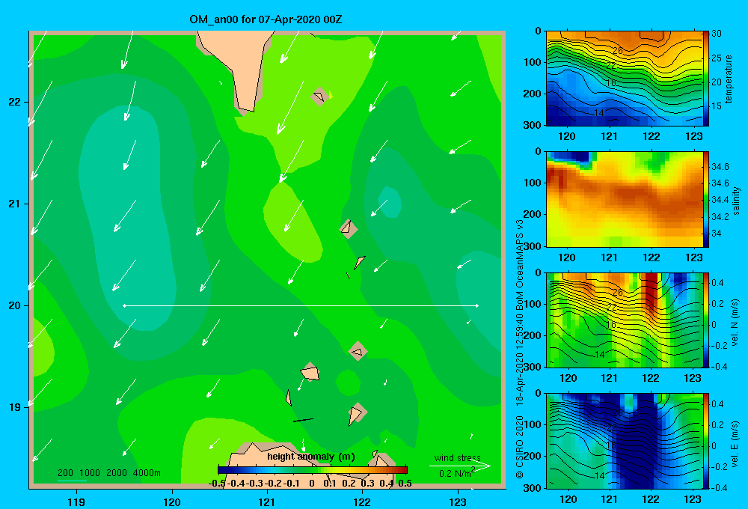The height and width of the screenshot is (509, 748).
Task: Click the "0.4" value on the vel. N scale
Action: (x=717, y=283)
